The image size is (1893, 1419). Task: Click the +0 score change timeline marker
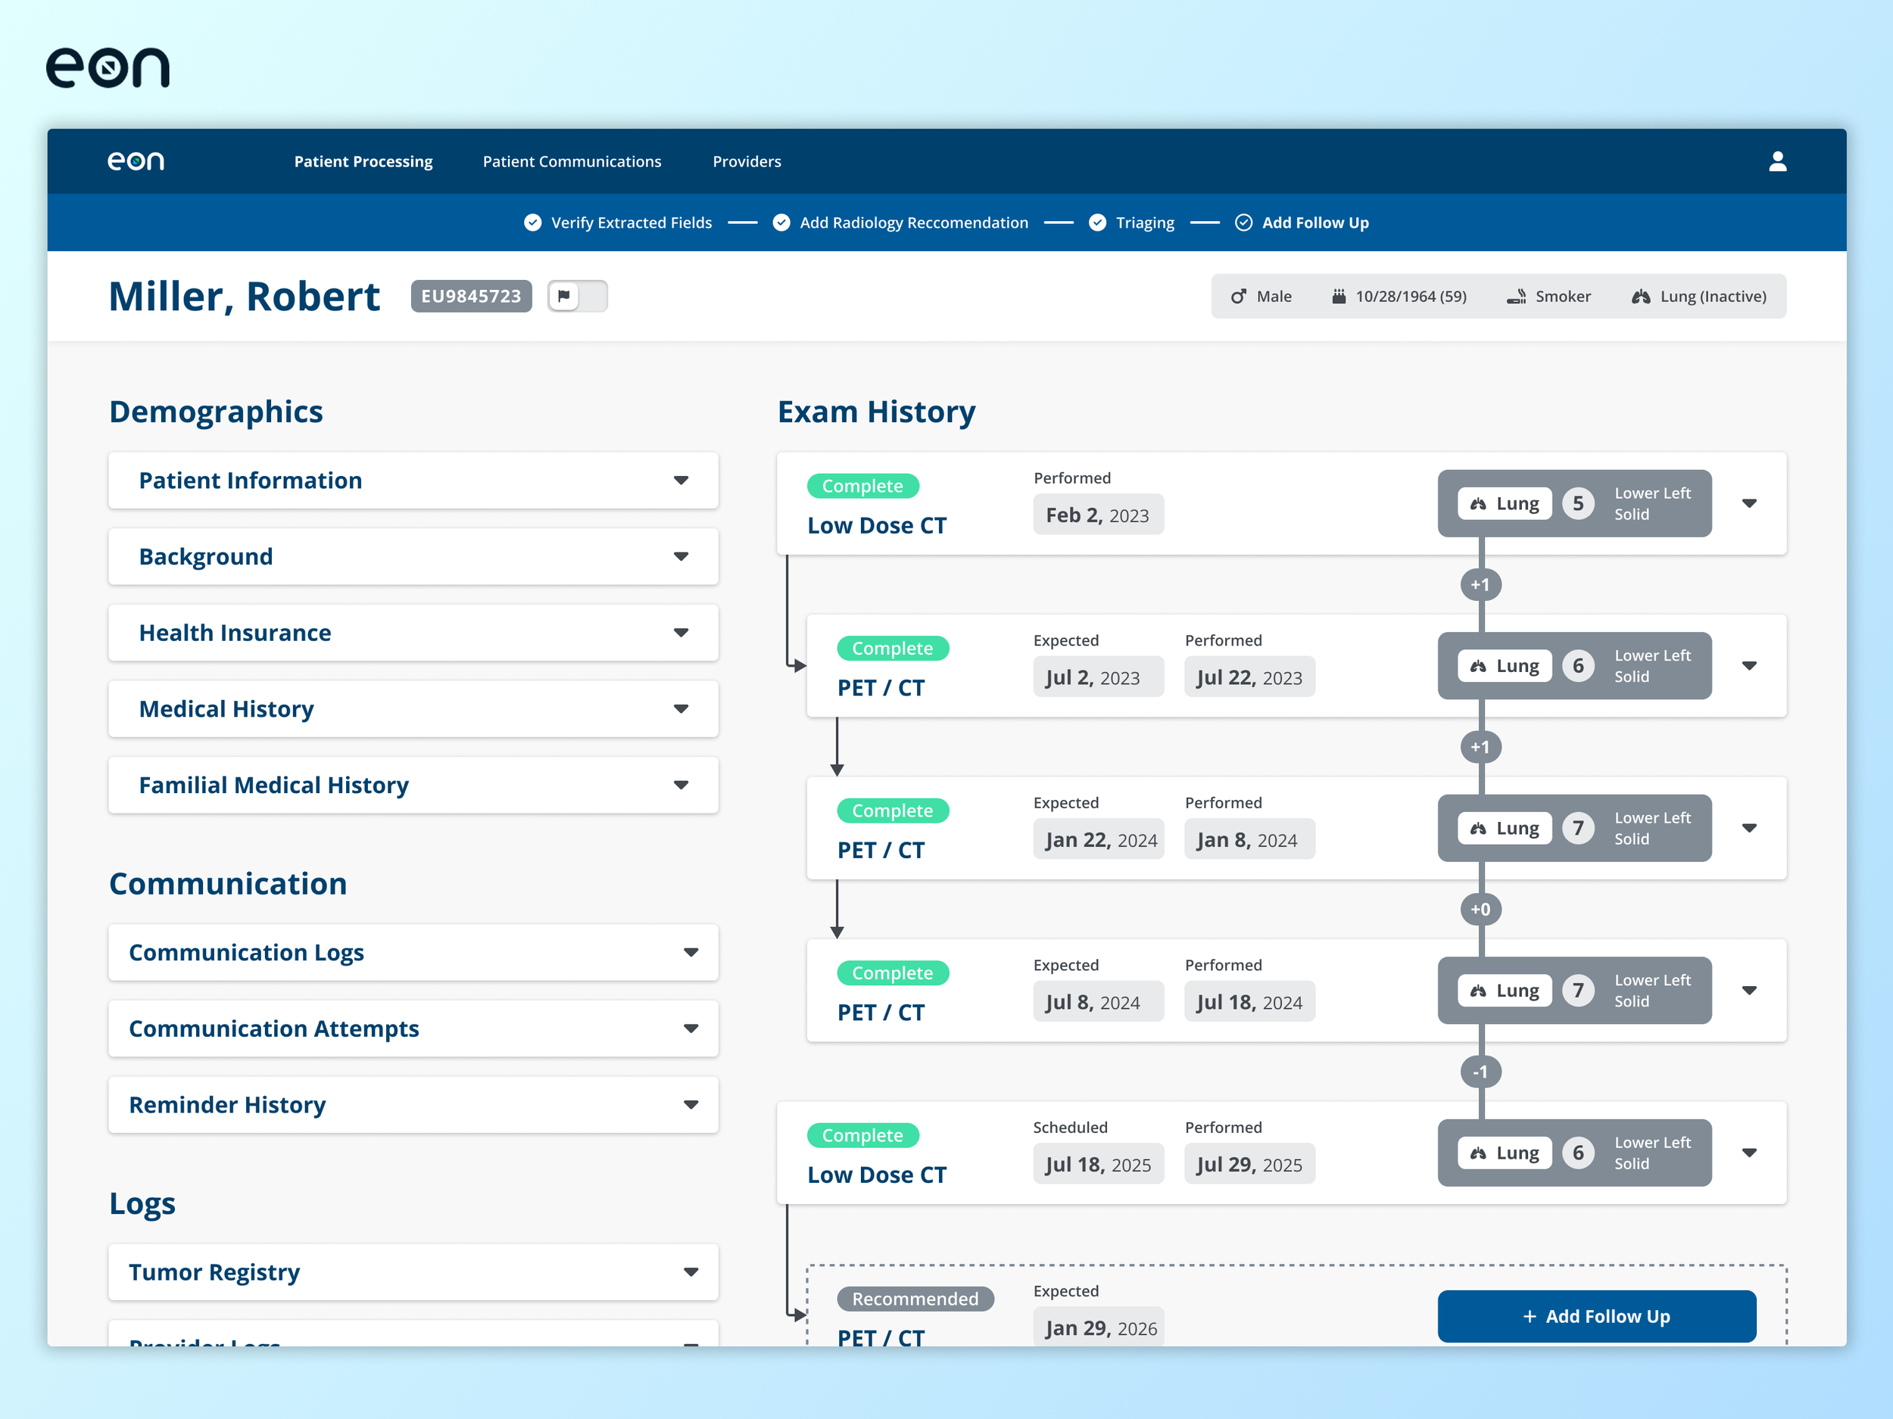pos(1480,909)
